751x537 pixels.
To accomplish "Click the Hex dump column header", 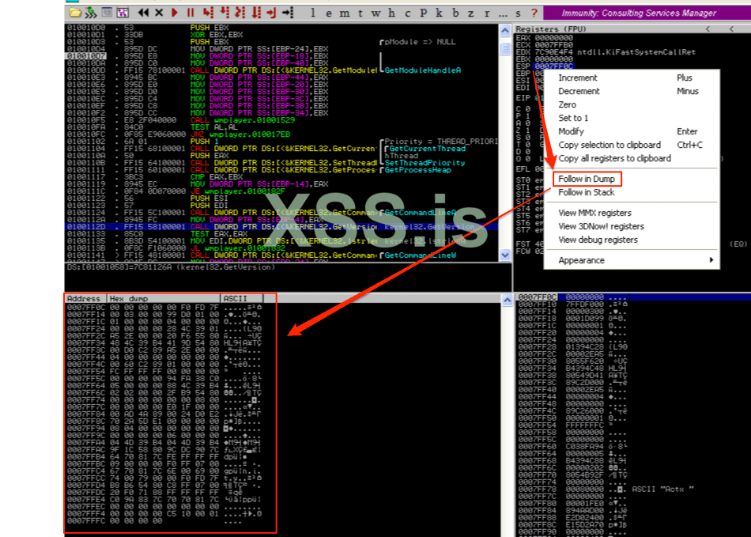I will pos(129,298).
